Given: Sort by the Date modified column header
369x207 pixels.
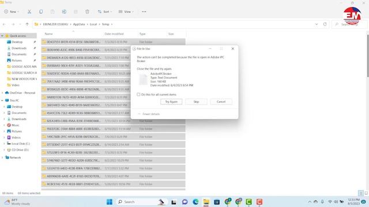Looking at the screenshot, I should (120, 34).
